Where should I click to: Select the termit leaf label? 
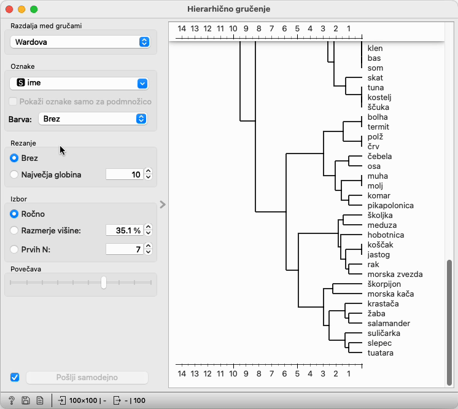point(378,127)
